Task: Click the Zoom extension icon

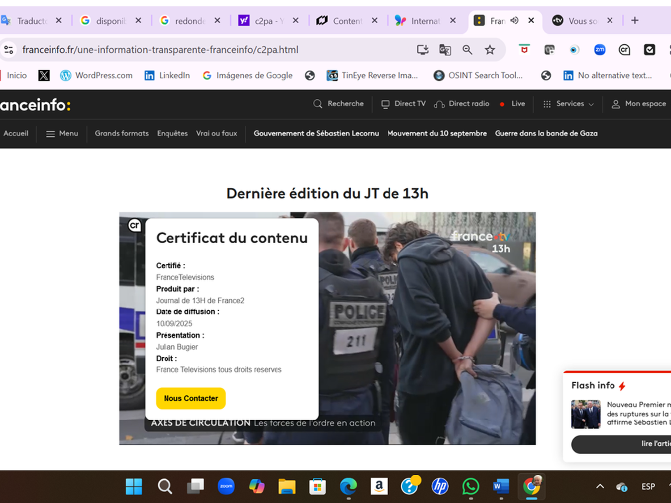Action: point(599,50)
